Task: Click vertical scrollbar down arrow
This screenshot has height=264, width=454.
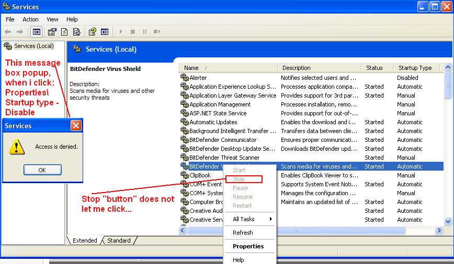Action: pos(448,222)
